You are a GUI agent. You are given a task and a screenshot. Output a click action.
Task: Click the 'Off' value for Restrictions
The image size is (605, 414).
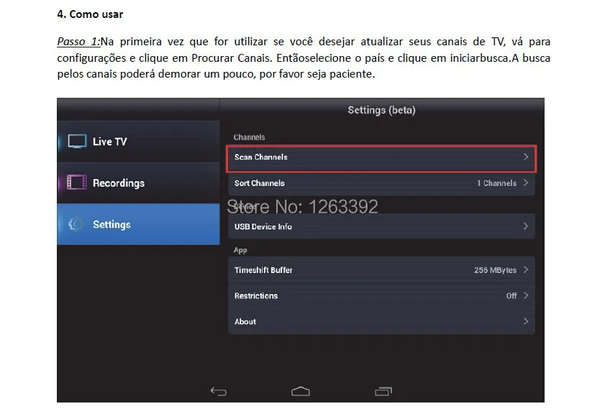click(x=511, y=295)
